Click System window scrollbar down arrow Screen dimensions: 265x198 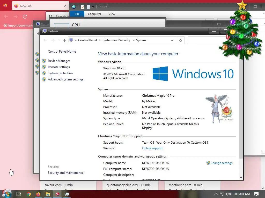pos(241,177)
